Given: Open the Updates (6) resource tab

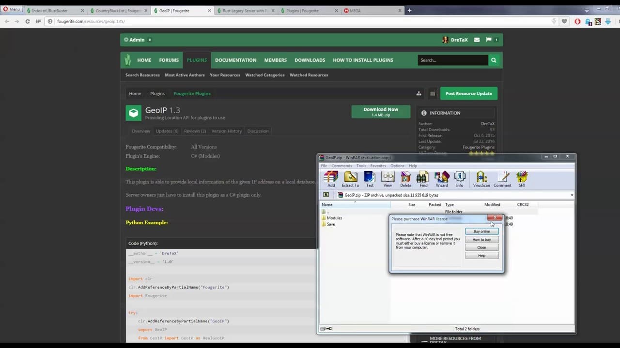Looking at the screenshot, I should tap(167, 131).
